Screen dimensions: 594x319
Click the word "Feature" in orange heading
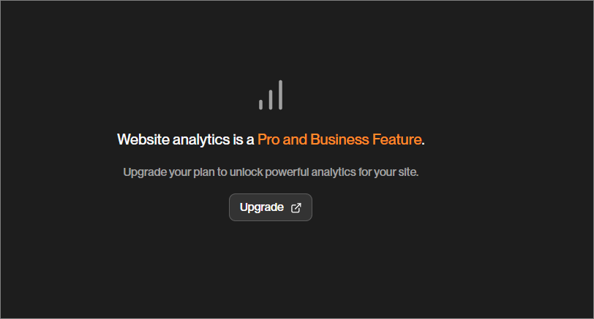tap(396, 139)
